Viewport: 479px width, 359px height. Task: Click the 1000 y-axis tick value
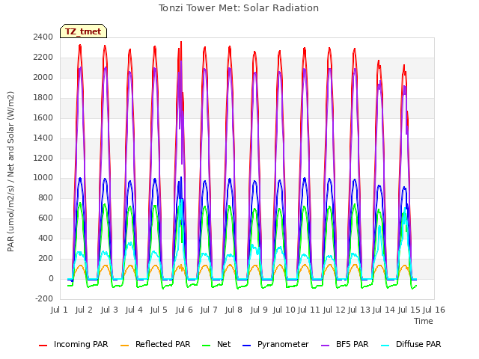43,178
